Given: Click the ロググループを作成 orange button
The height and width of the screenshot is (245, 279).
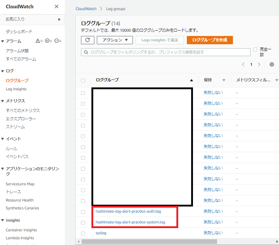Looking at the screenshot, I should tap(210, 40).
